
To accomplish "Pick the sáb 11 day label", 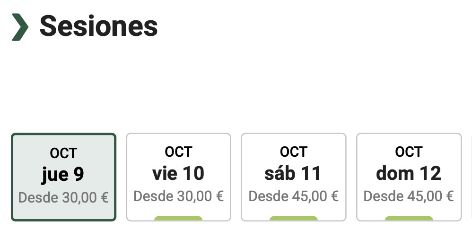I will click(x=293, y=173).
